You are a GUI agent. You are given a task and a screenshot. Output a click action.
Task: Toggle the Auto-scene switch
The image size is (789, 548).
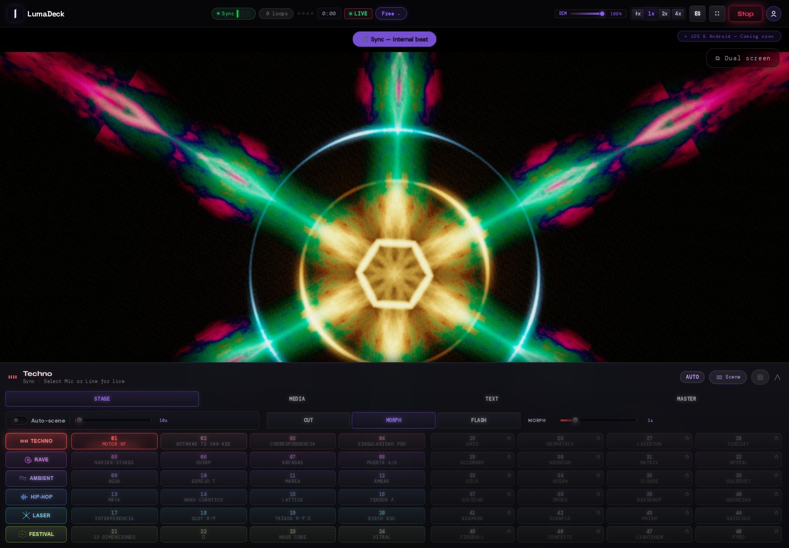(20, 420)
